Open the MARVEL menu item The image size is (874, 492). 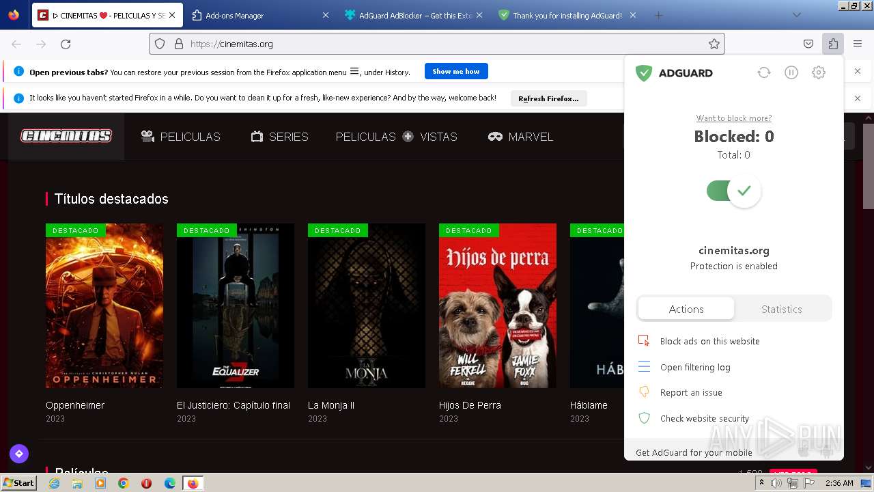point(520,137)
